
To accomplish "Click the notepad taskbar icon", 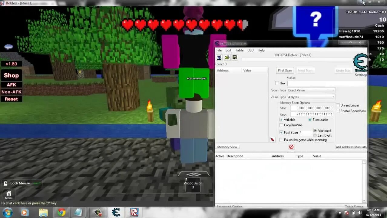I will coord(78,213).
